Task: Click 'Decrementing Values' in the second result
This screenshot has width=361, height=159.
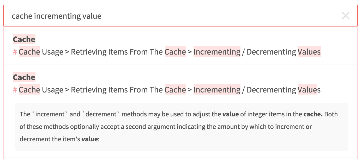Action: point(284,90)
